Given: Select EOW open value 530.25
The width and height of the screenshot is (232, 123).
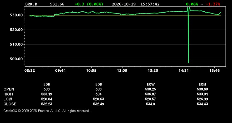Looking at the screenshot, I should [x=150, y=89].
